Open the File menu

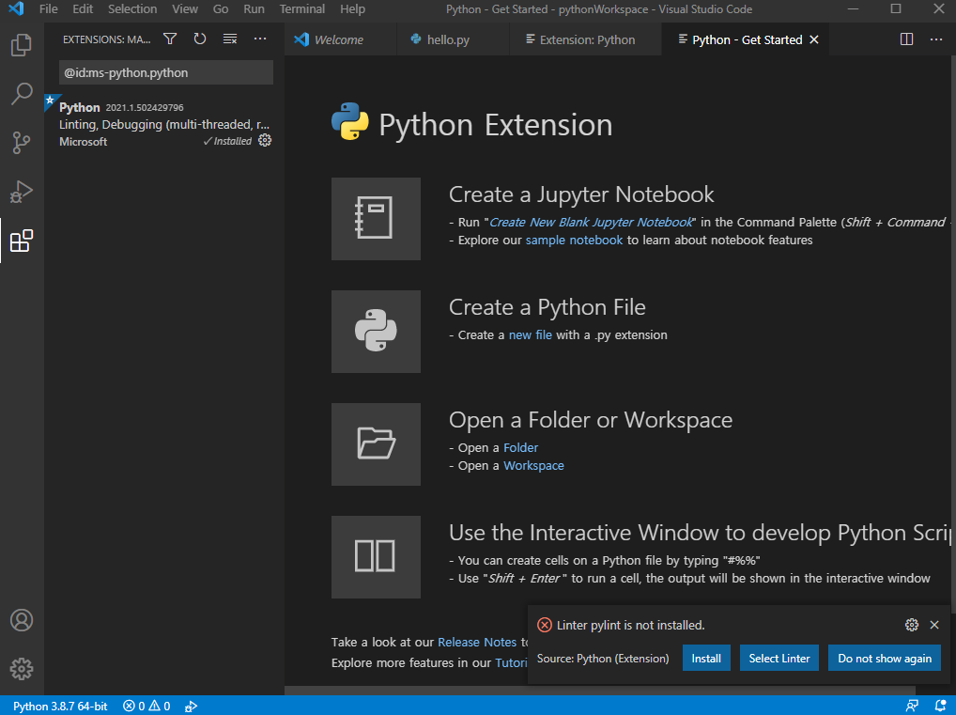click(x=48, y=9)
